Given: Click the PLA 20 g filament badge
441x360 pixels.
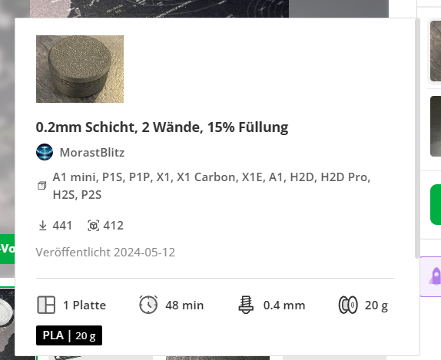Looking at the screenshot, I should 69,335.
